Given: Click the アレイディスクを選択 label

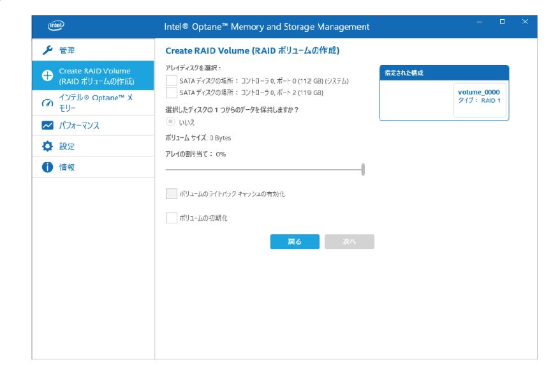Looking at the screenshot, I should pos(193,68).
